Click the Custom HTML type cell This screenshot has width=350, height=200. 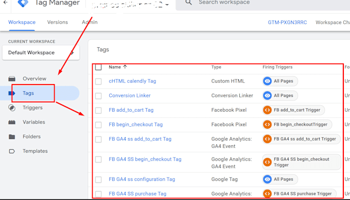tap(228, 81)
